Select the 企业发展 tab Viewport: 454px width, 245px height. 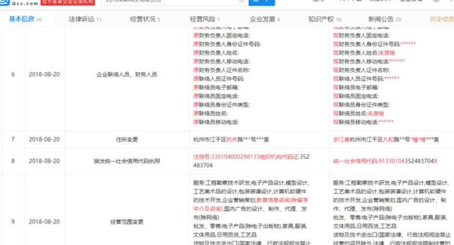tap(265, 19)
